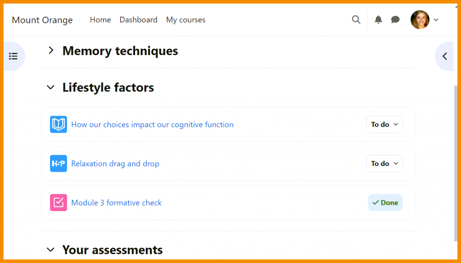The image size is (461, 263).
Task: Open Relaxation drag and drop activity link
Action: (x=115, y=163)
